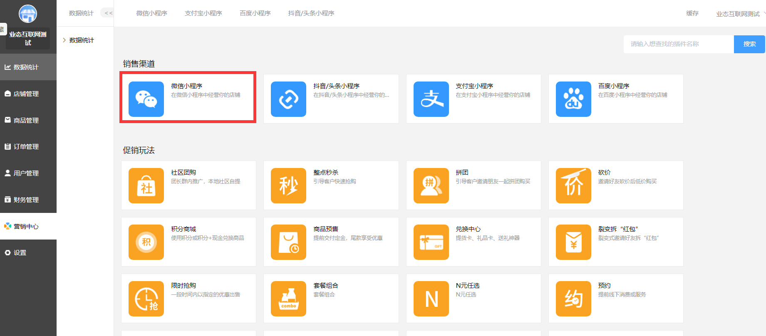Click the 数据统计 header label at top

tap(81, 13)
